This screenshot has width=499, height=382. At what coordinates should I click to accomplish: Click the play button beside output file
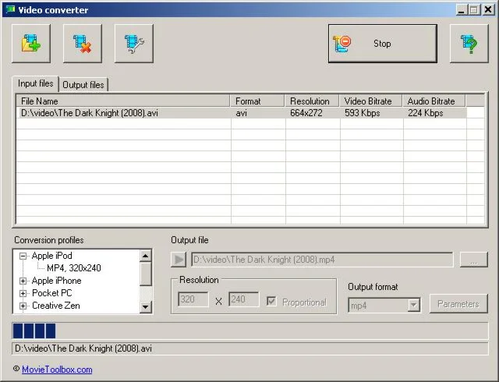coord(179,260)
